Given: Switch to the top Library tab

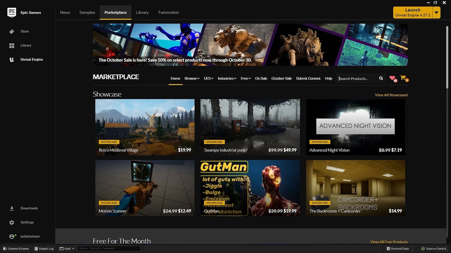Looking at the screenshot, I should (142, 12).
